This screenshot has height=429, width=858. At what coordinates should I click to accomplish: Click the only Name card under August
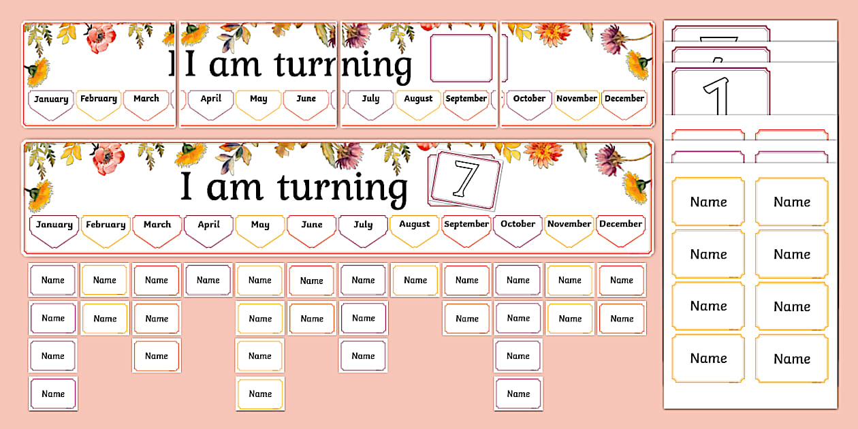415,280
